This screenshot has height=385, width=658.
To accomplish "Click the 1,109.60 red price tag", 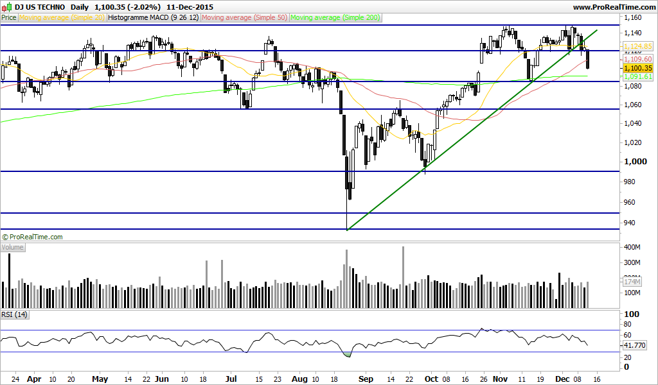I will coord(638,60).
